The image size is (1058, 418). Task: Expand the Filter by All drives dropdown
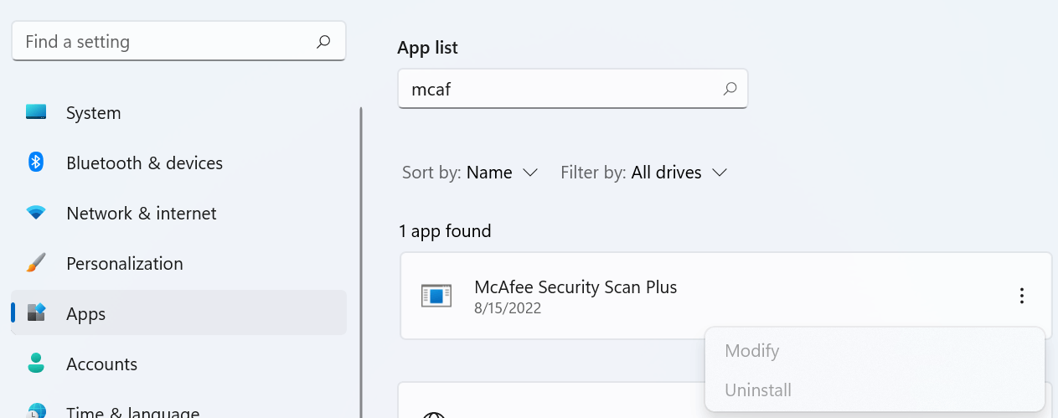pos(643,173)
